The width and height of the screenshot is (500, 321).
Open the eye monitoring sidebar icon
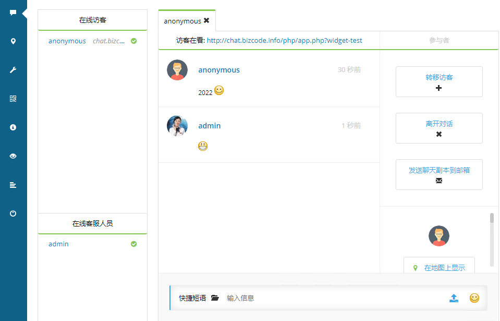[x=13, y=156]
